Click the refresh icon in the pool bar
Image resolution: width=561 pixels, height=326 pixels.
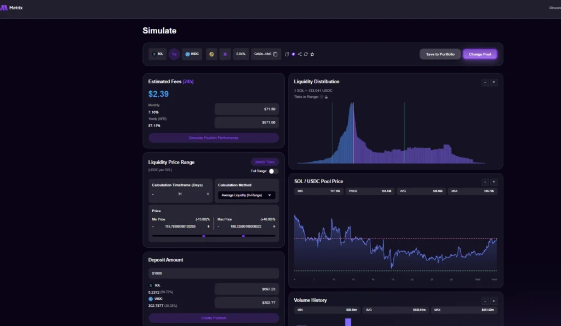[x=306, y=54]
